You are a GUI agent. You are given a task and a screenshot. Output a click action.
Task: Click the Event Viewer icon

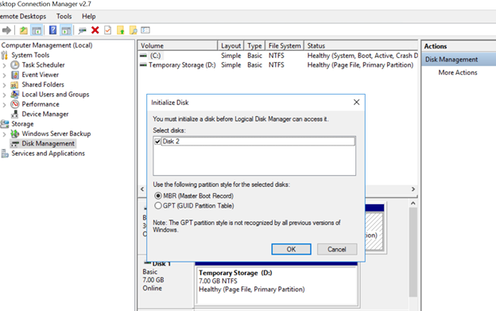[15, 75]
